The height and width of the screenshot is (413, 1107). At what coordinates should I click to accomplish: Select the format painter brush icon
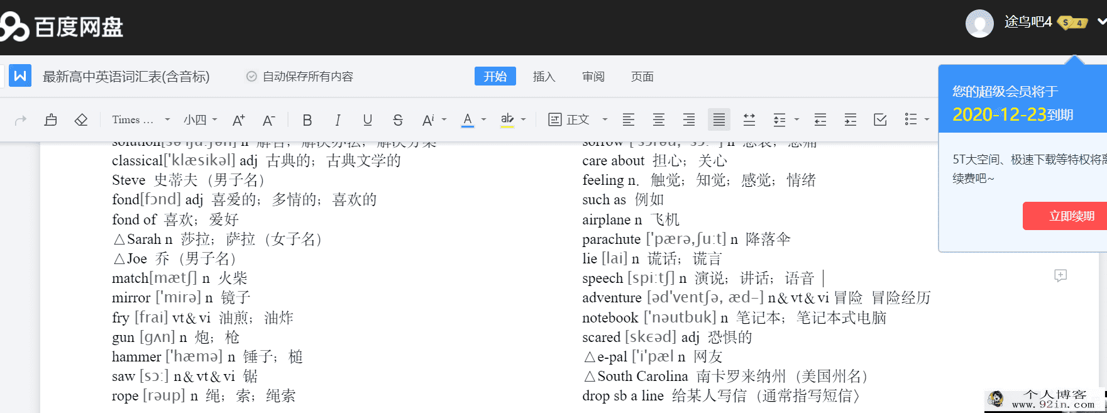pyautogui.click(x=51, y=119)
